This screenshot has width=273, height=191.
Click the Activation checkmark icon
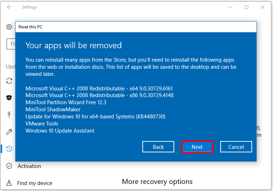pos(9,166)
